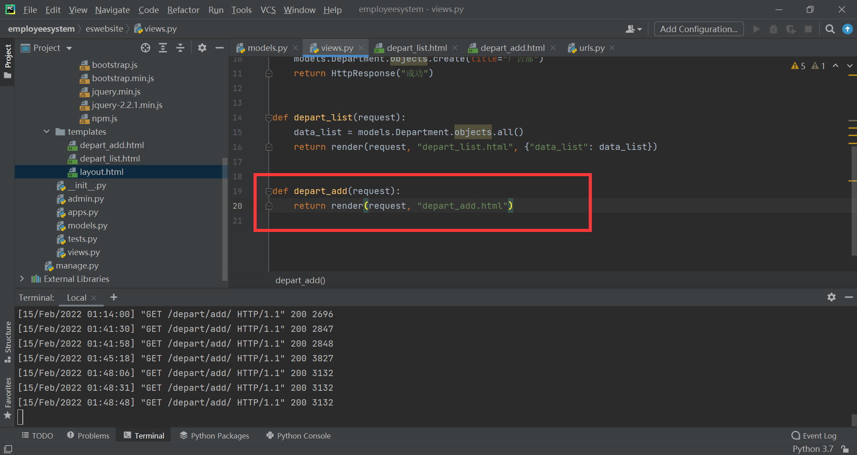Add a new terminal session tab
The width and height of the screenshot is (857, 455).
pos(114,297)
